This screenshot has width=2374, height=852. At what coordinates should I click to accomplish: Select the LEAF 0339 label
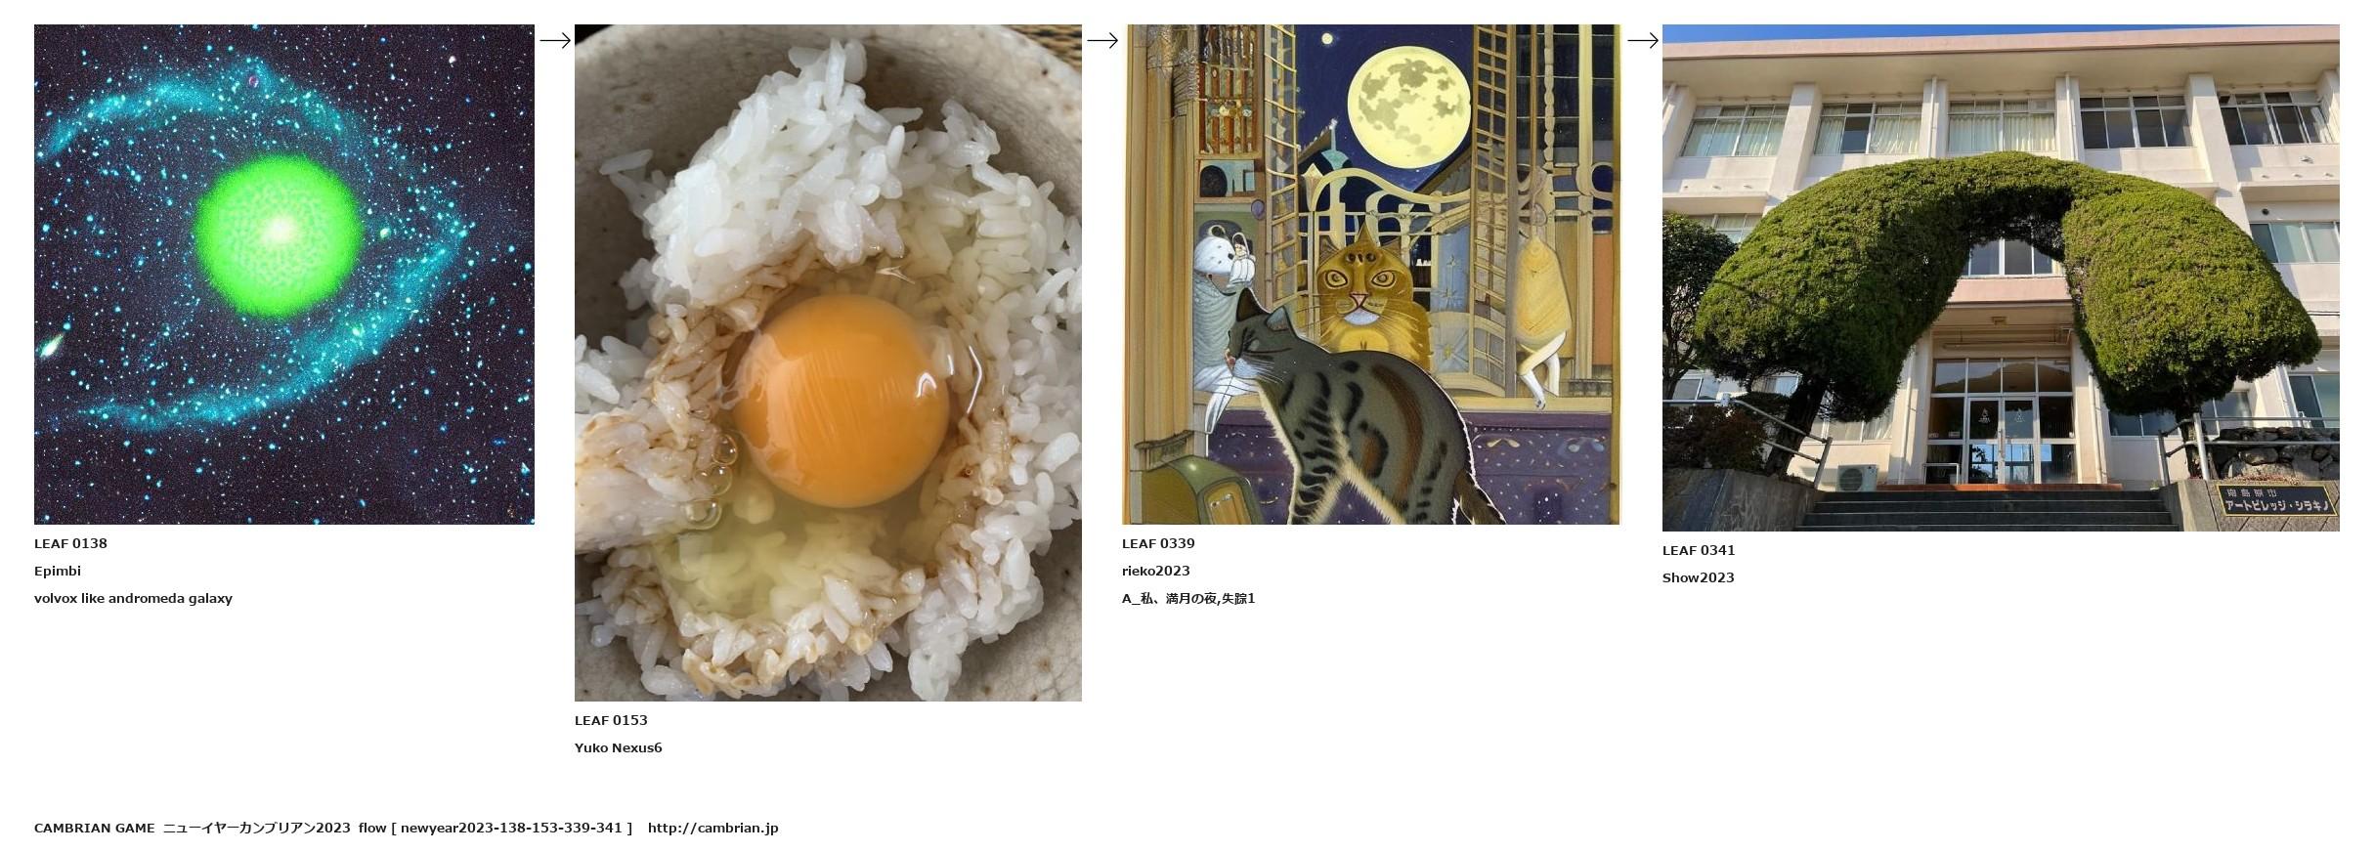pos(1158,543)
